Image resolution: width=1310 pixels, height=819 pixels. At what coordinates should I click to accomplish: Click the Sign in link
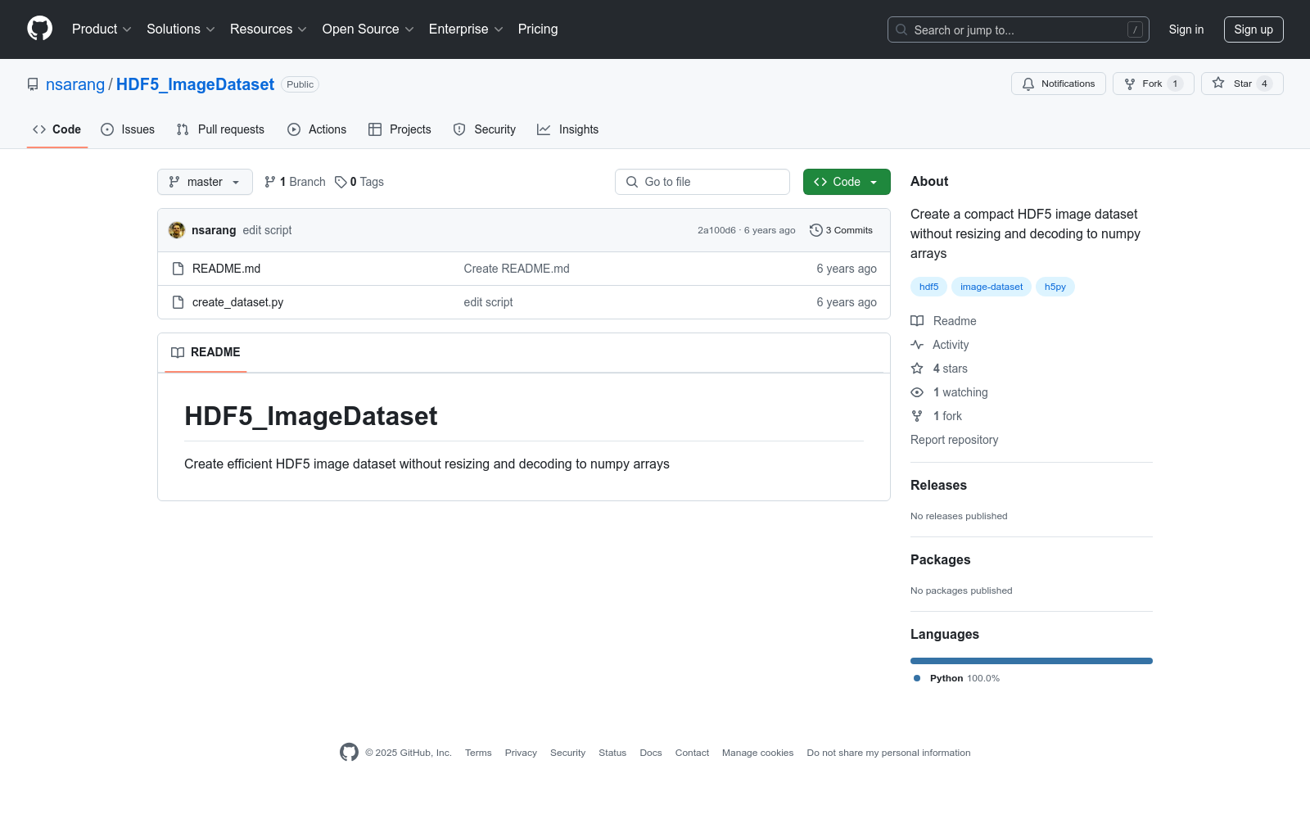coord(1186,29)
